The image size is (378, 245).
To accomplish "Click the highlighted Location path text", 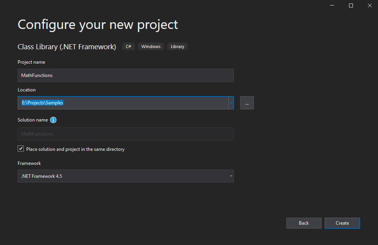I will click(42, 102).
